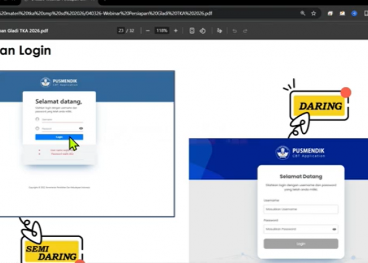Open the browser profile avatar

click(x=354, y=13)
